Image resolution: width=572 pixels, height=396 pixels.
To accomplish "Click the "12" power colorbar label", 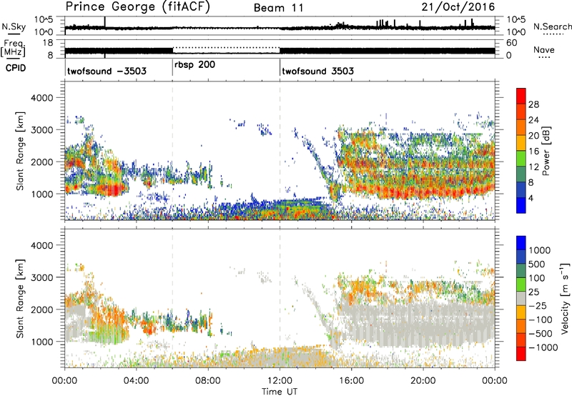I will pyautogui.click(x=533, y=167).
